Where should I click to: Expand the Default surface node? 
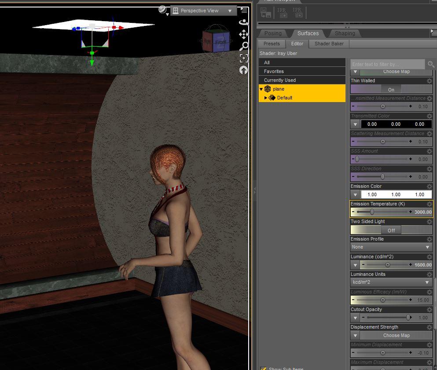point(266,98)
